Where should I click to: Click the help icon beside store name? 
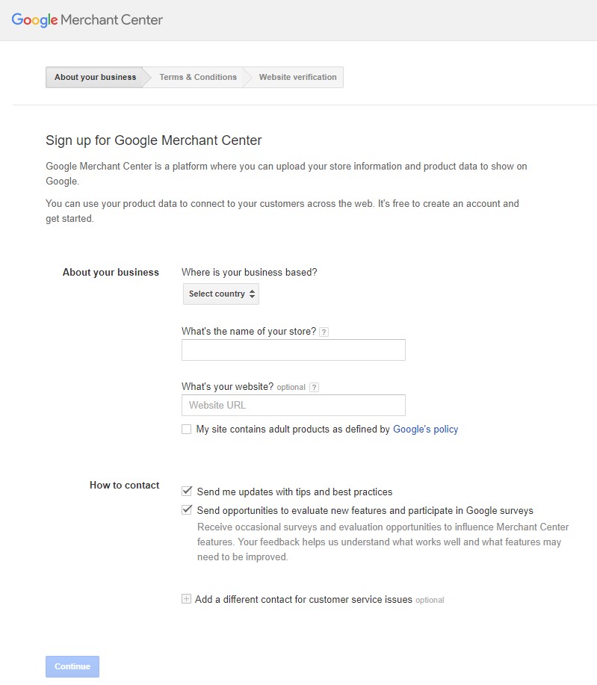click(324, 332)
